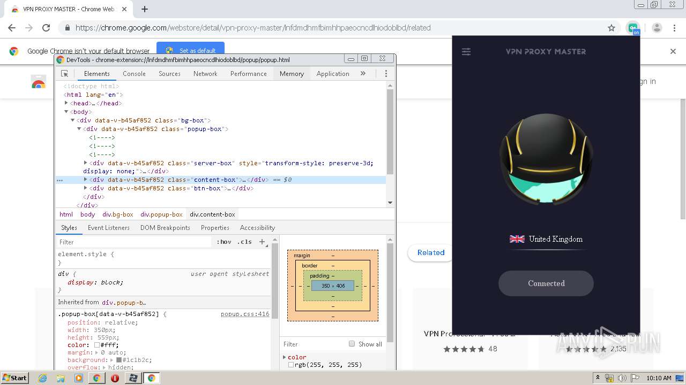Go back with the browser back arrow
The width and height of the screenshot is (686, 385).
pyautogui.click(x=12, y=28)
